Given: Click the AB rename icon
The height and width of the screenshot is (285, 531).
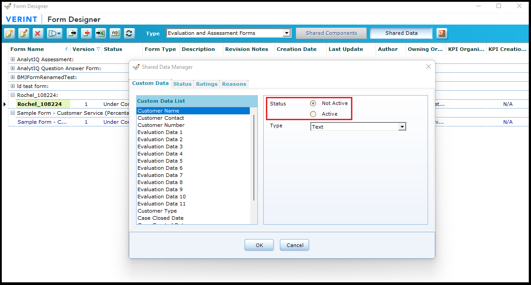Looking at the screenshot, I should point(115,33).
